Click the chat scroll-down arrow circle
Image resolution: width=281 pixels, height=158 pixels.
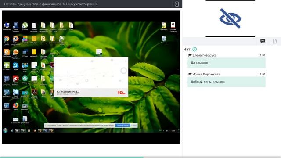click(195, 49)
